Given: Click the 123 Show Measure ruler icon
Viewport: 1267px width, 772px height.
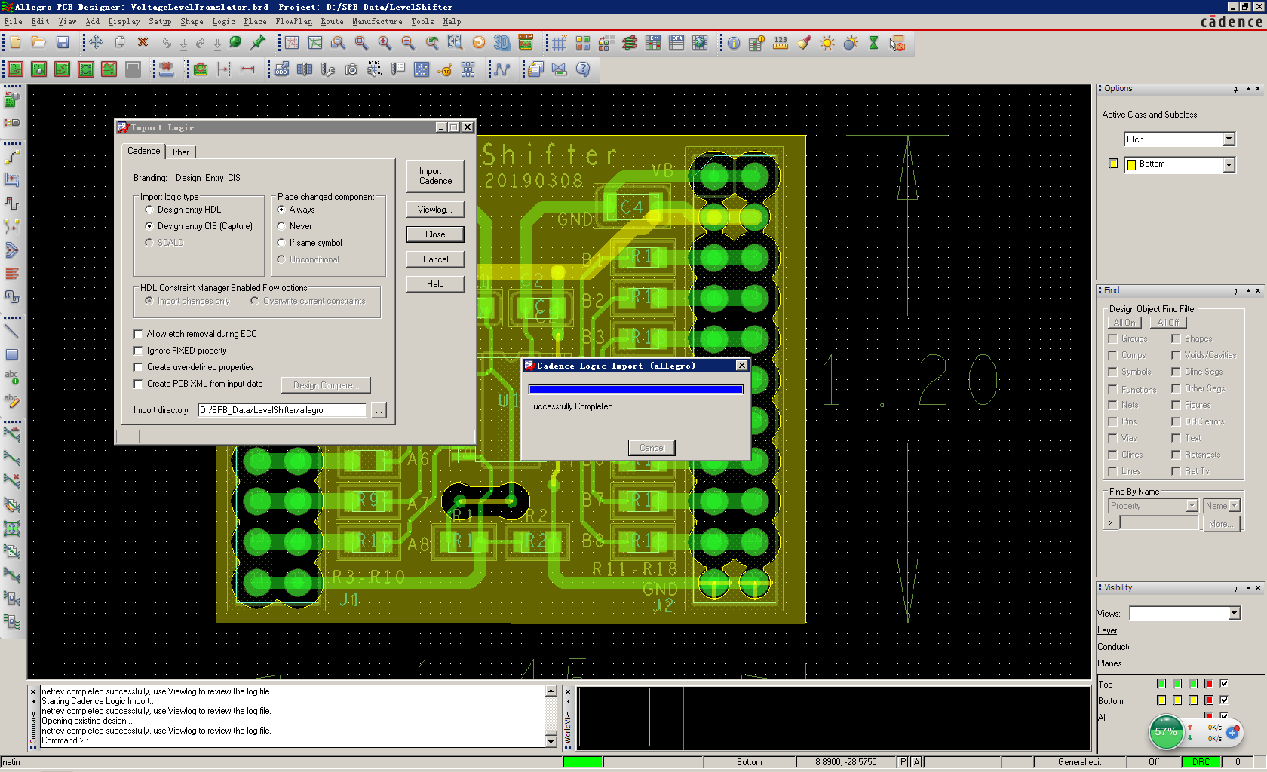Looking at the screenshot, I should 781,43.
